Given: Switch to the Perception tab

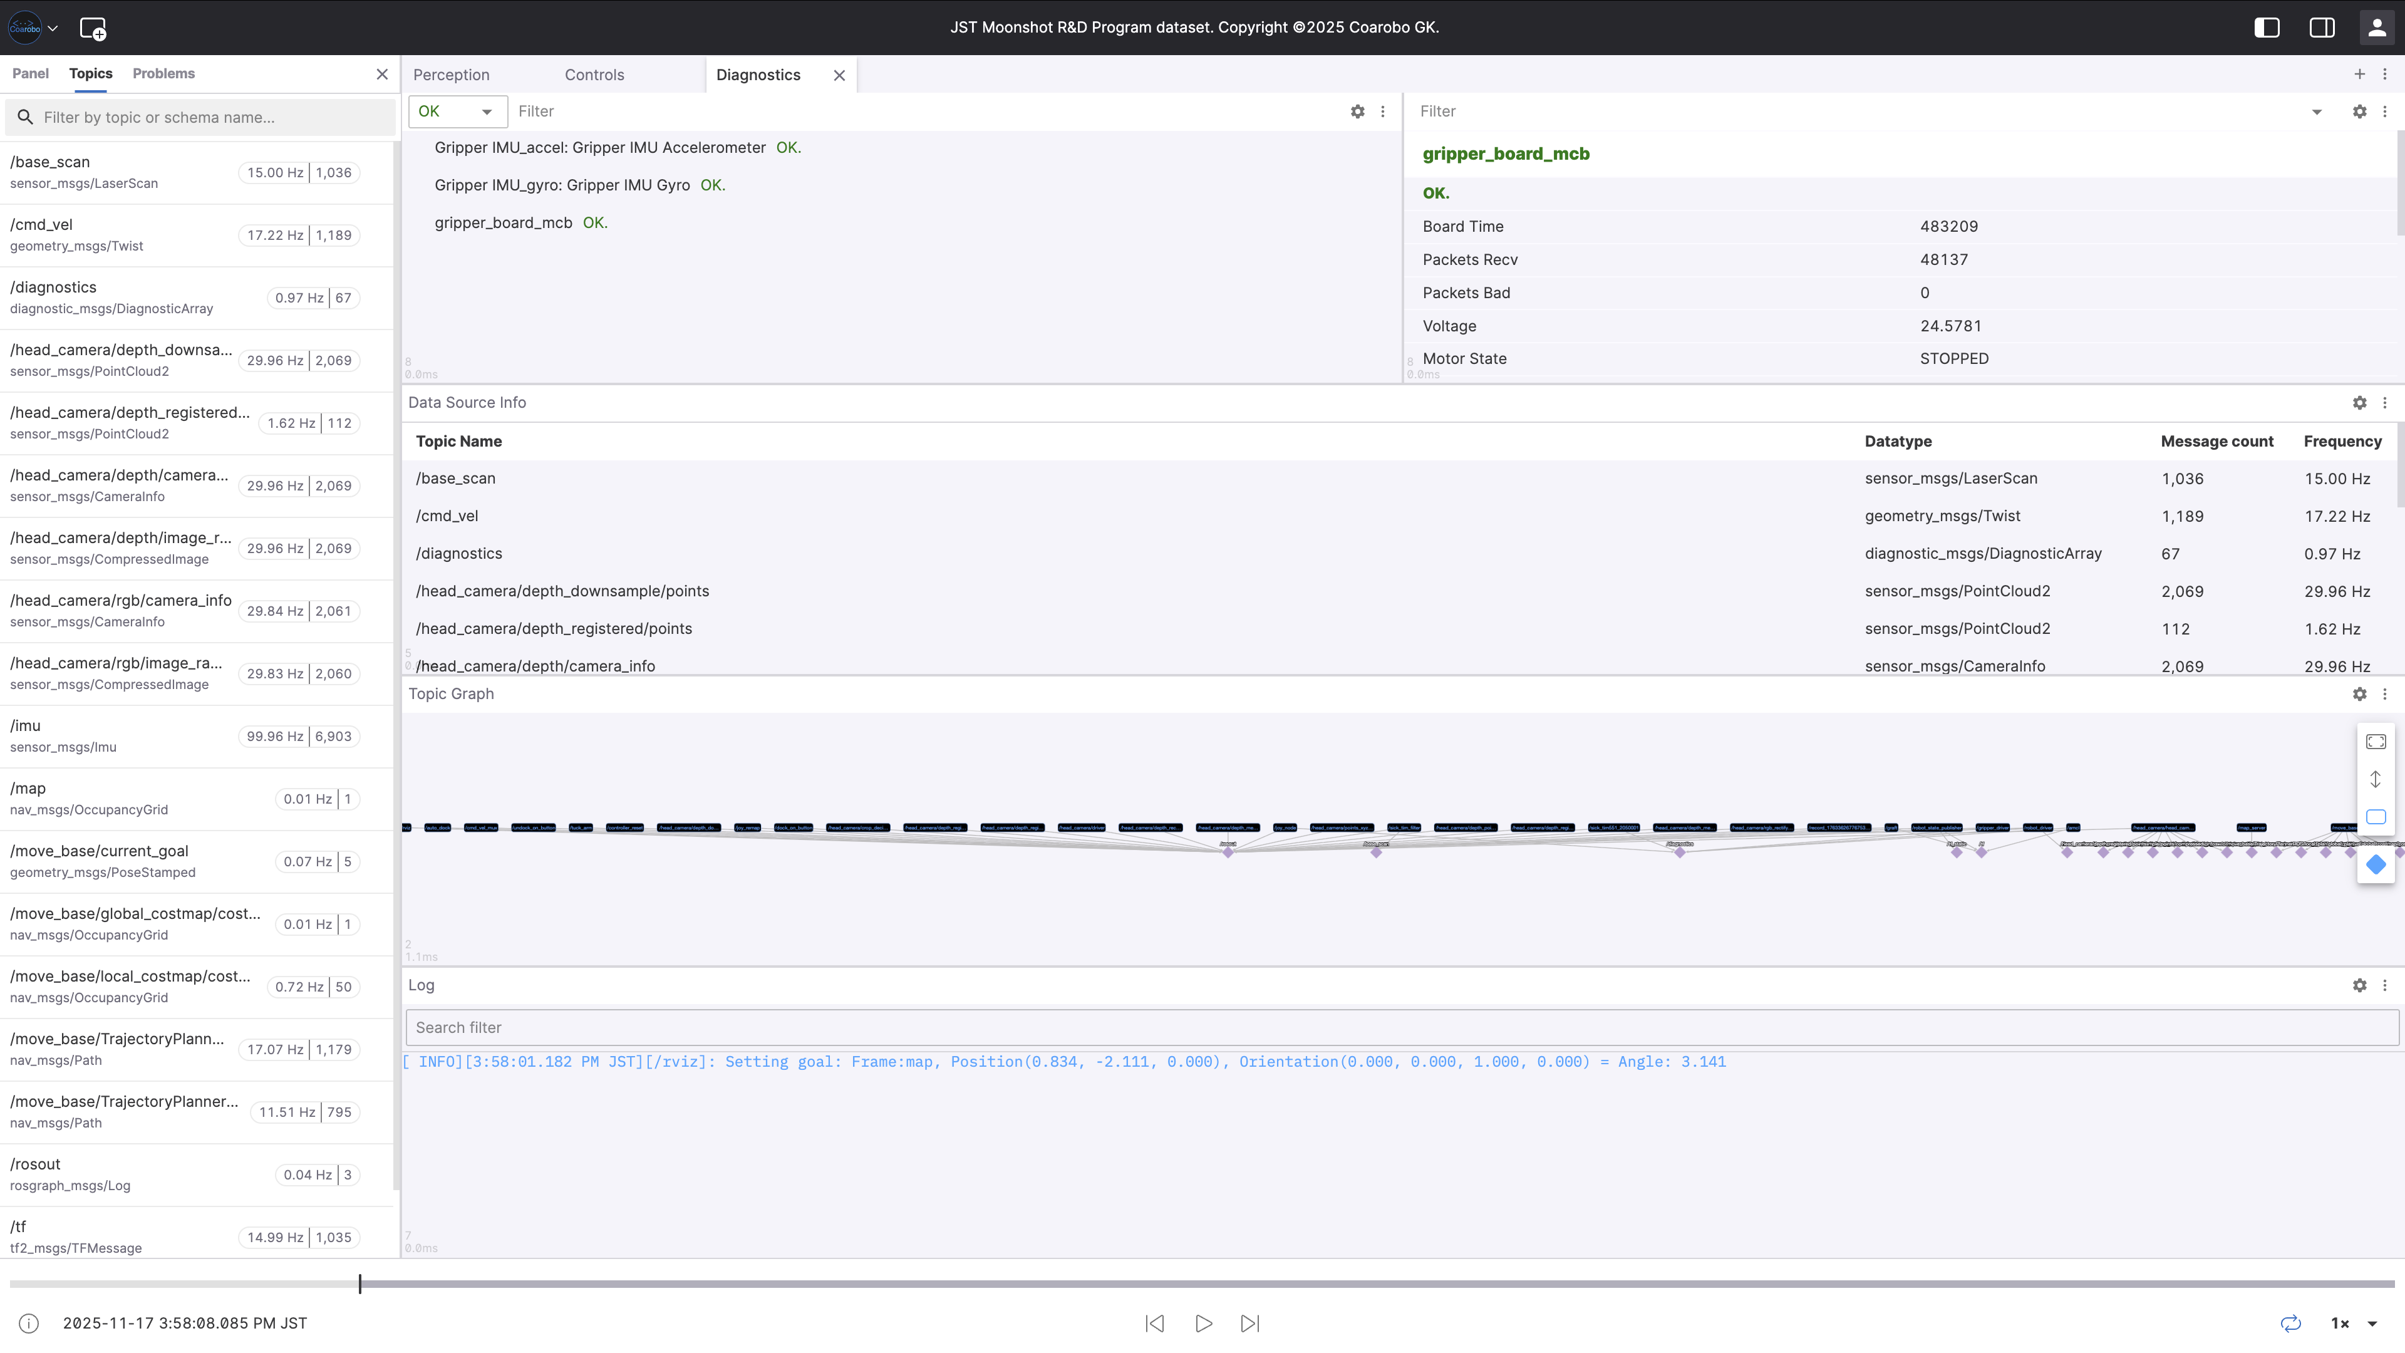Looking at the screenshot, I should (452, 75).
